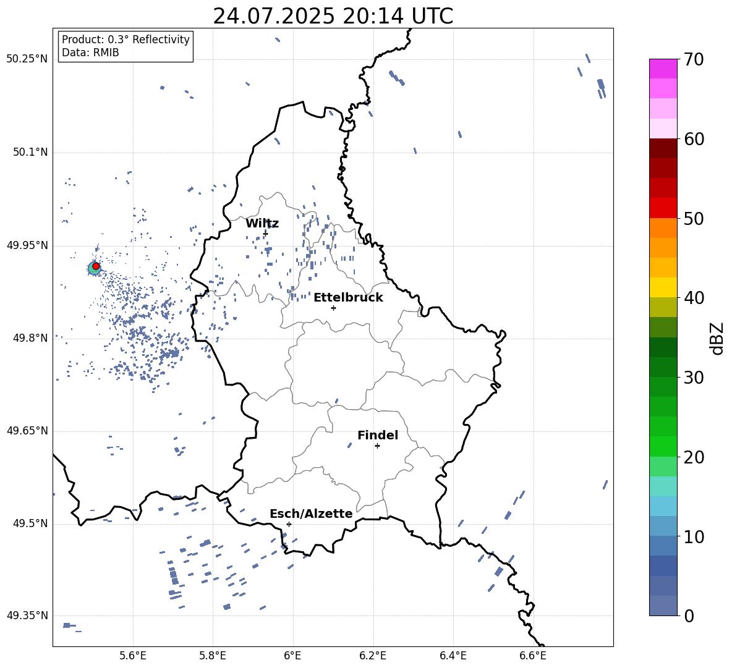The height and width of the screenshot is (668, 732).
Task: Click the 49.5°N latitude label
Action: click(30, 523)
